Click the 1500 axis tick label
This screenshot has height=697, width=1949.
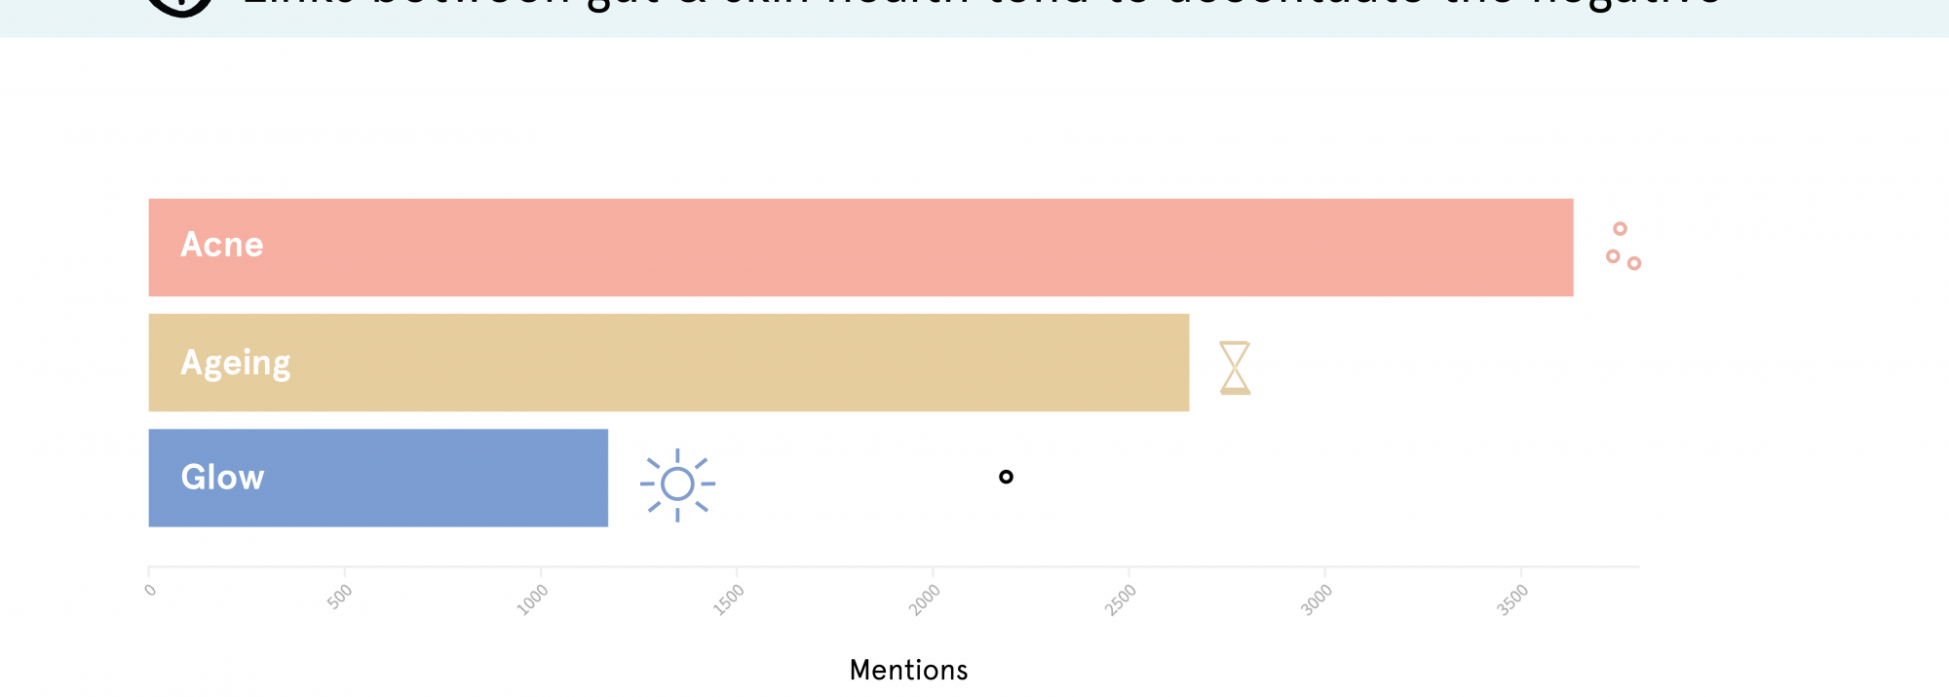728,600
